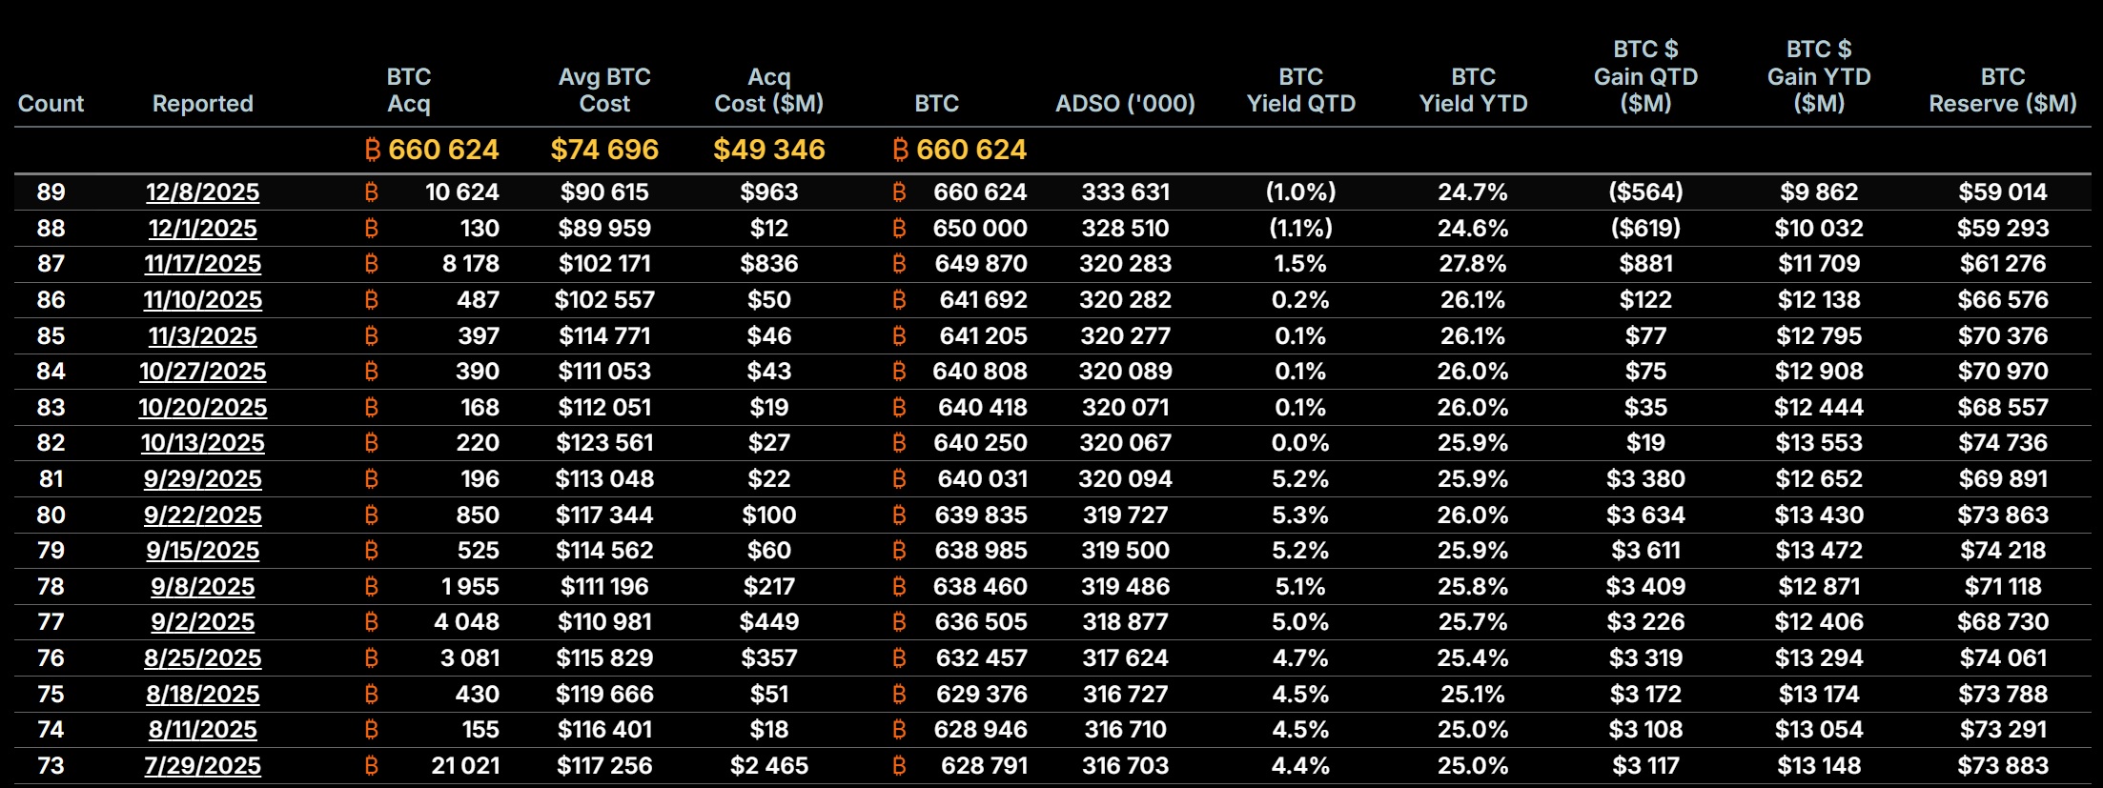Visit the 7/29/2025 reported link

(x=202, y=766)
